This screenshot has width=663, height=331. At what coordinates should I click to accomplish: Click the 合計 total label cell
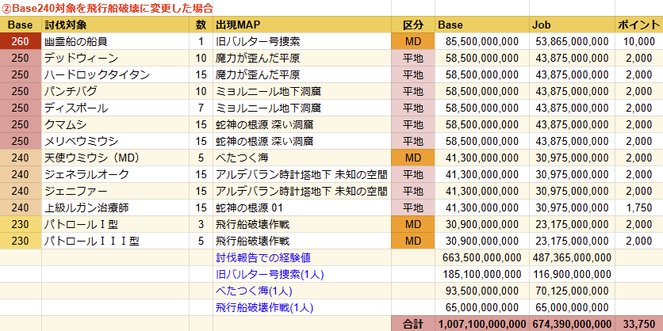(413, 324)
